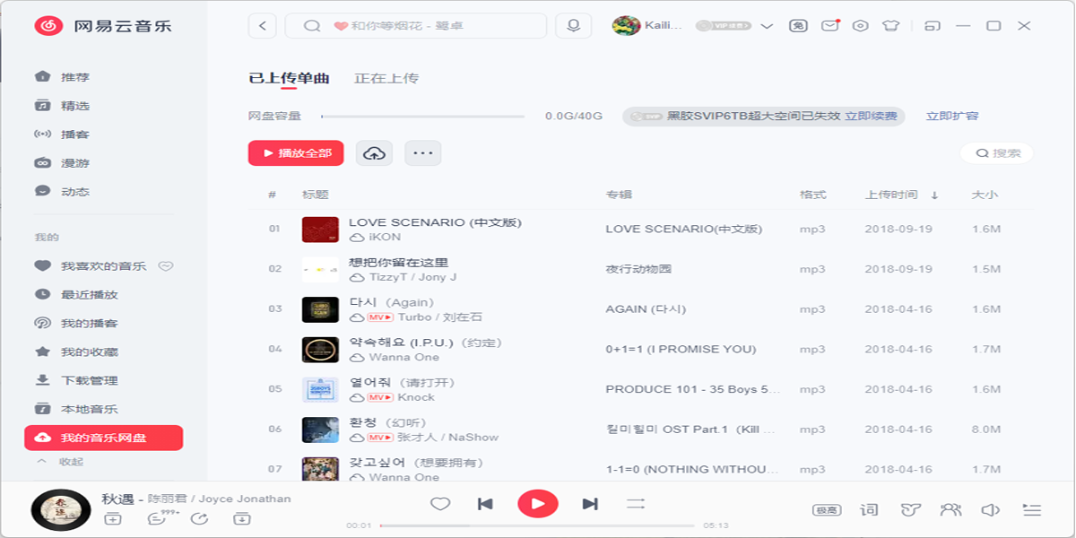Image resolution: width=1076 pixels, height=538 pixels.
Task: Toggle the playback order mode icon
Action: point(636,504)
